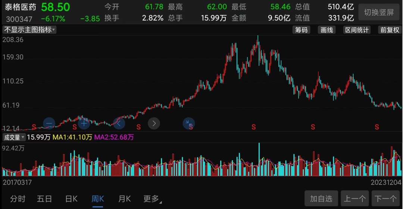Shift chart left with back arrow icon
Viewport: 403px width, 209px height.
(119, 124)
